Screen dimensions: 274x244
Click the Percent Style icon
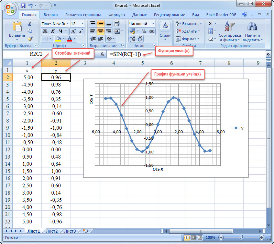click(144, 31)
